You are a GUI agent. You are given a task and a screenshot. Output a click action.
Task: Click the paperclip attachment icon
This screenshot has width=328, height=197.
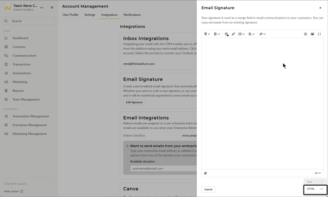pyautogui.click(x=206, y=173)
